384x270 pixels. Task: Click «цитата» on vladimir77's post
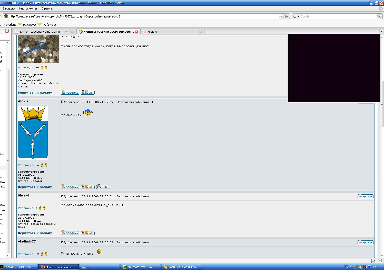[365, 242]
